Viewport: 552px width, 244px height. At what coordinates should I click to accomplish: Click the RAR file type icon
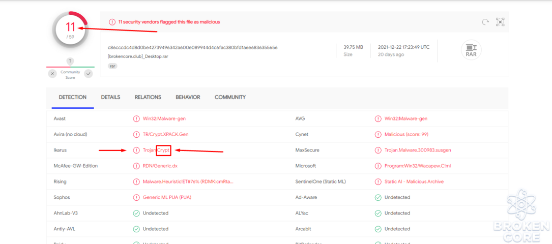click(471, 50)
